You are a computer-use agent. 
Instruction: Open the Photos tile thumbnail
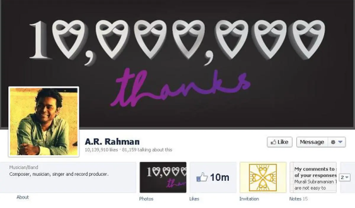(x=163, y=177)
